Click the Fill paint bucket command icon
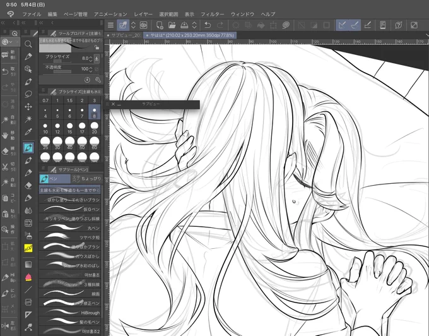This screenshot has width=429, height=336. click(261, 25)
